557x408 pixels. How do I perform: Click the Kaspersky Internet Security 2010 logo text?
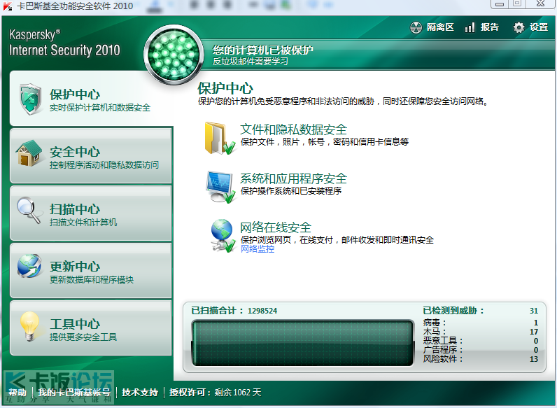coord(64,43)
